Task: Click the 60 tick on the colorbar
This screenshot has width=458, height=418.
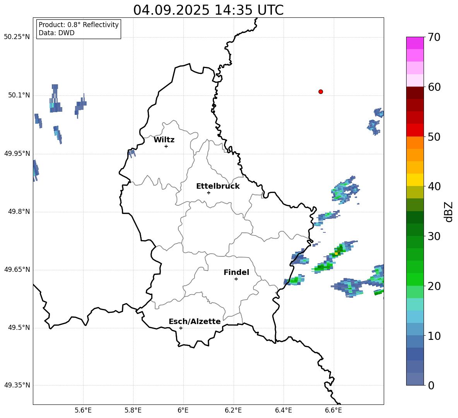Action: [434, 87]
